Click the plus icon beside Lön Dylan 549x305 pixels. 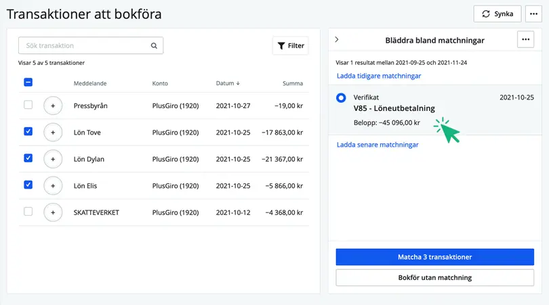[53, 159]
